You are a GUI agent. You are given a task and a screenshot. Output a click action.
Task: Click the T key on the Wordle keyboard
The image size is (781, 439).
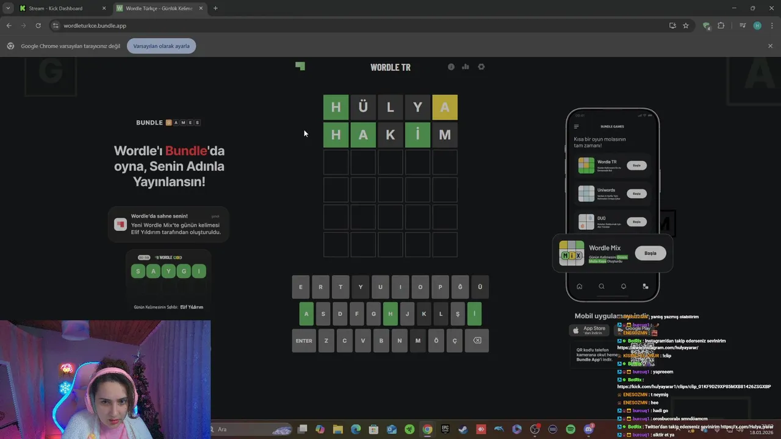click(340, 287)
